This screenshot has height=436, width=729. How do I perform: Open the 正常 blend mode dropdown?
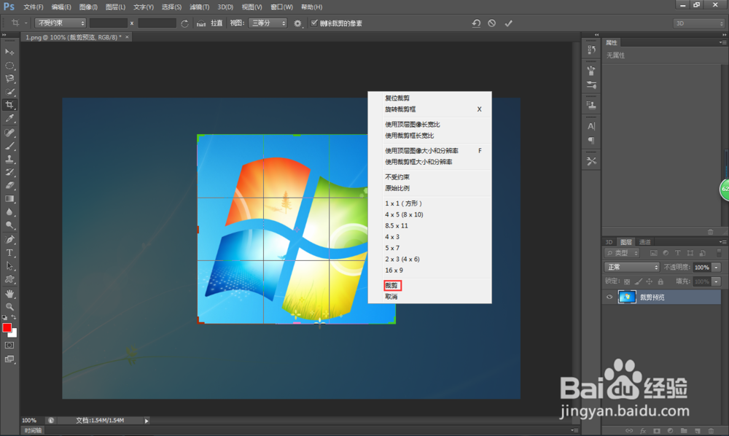(x=632, y=268)
